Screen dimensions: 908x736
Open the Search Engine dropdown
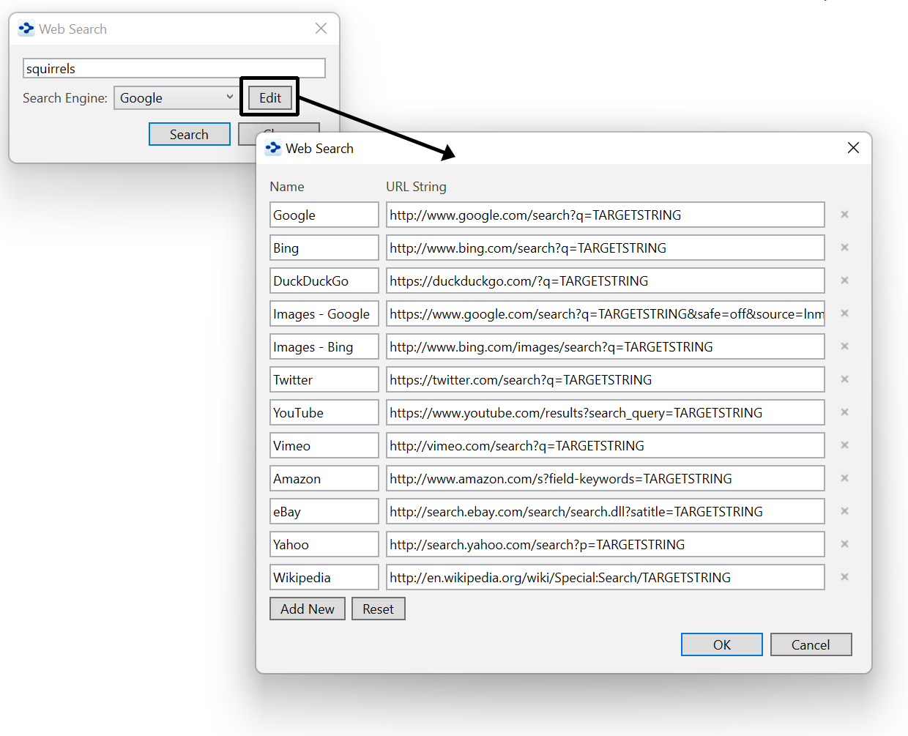(176, 98)
